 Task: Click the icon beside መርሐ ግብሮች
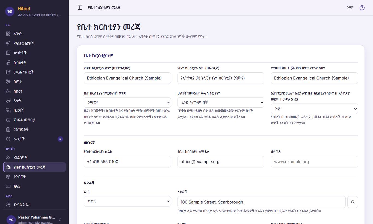[x=8, y=72]
